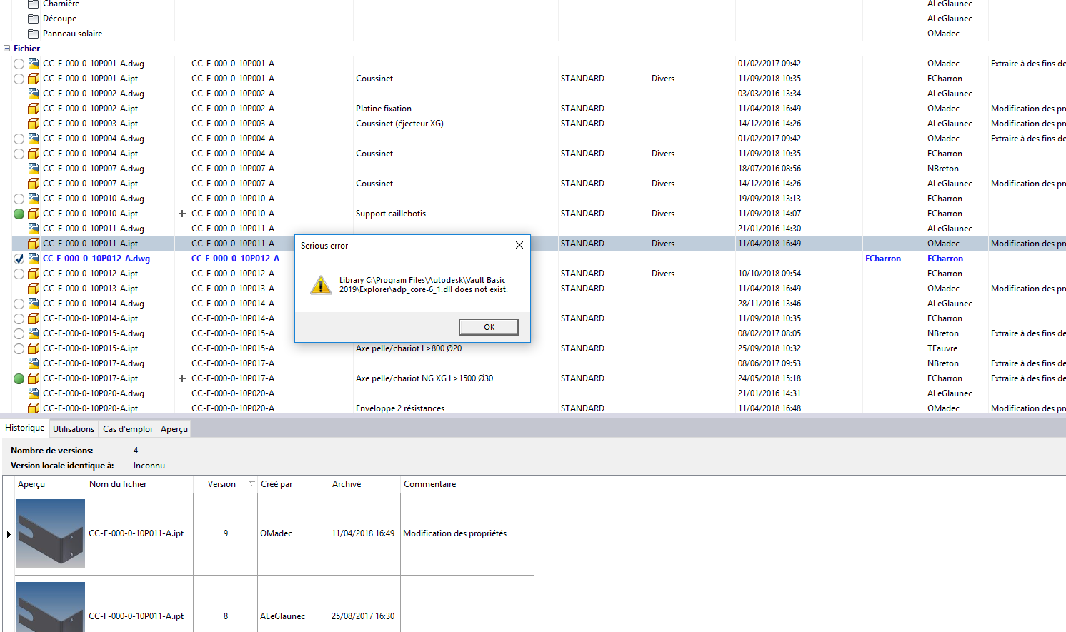The width and height of the screenshot is (1066, 632).
Task: Click the Commentaire column header
Action: pyautogui.click(x=467, y=484)
